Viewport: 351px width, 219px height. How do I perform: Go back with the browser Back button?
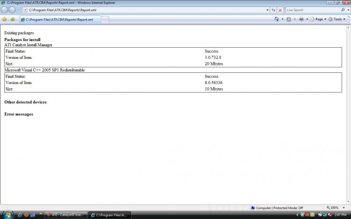[4, 10]
